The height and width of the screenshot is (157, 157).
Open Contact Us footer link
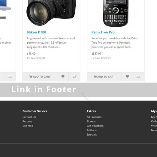tap(29, 117)
